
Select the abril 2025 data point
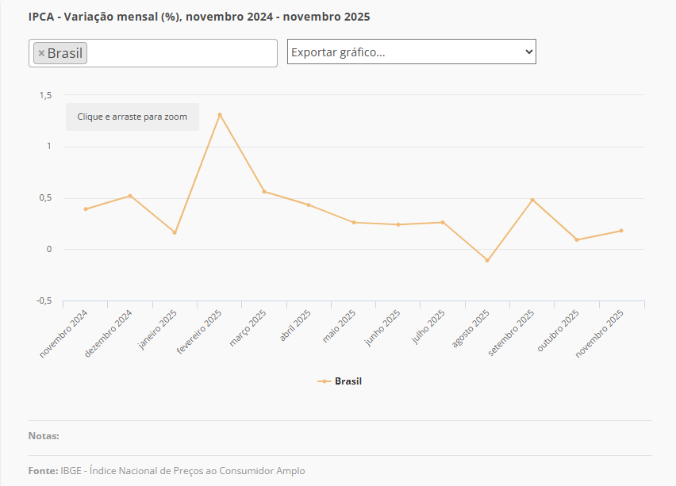[309, 205]
